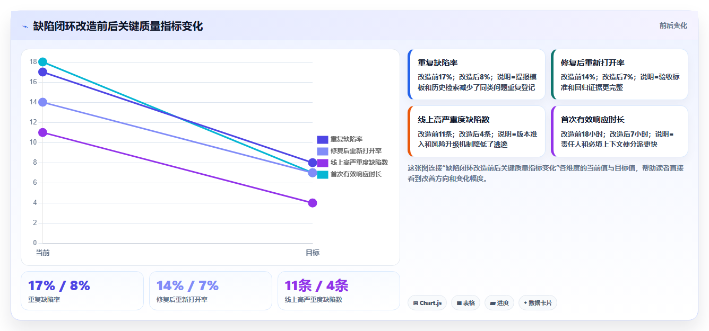Click legend text 首次有效响应时长
The image size is (709, 331).
click(356, 174)
